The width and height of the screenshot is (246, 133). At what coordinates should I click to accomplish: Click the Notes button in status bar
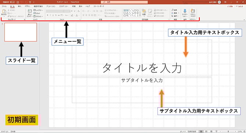[183, 132]
